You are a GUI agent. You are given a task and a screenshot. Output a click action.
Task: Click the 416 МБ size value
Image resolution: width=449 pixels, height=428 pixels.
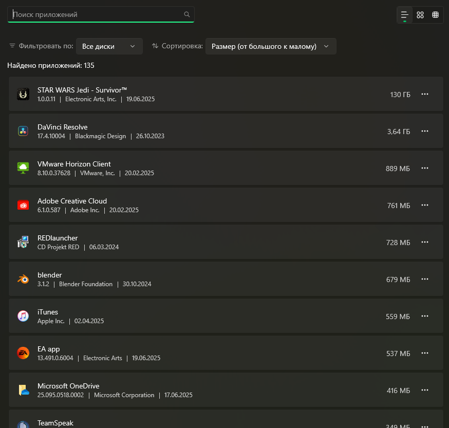[x=398, y=390]
